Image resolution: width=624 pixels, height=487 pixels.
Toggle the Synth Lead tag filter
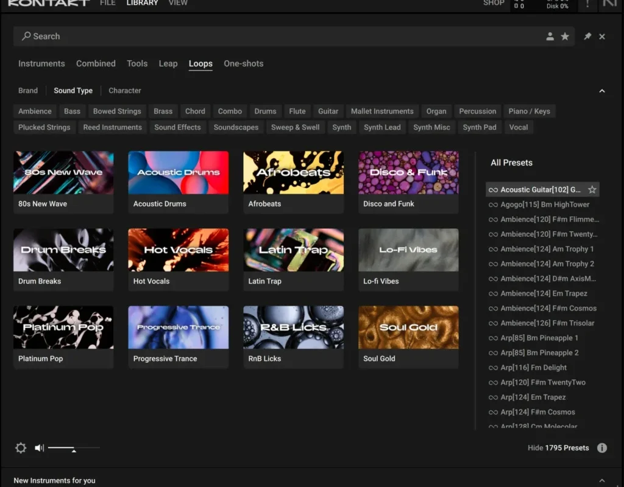click(x=382, y=127)
